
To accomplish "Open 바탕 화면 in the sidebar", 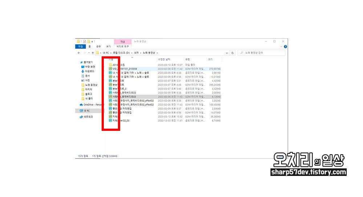I will (x=90, y=67).
